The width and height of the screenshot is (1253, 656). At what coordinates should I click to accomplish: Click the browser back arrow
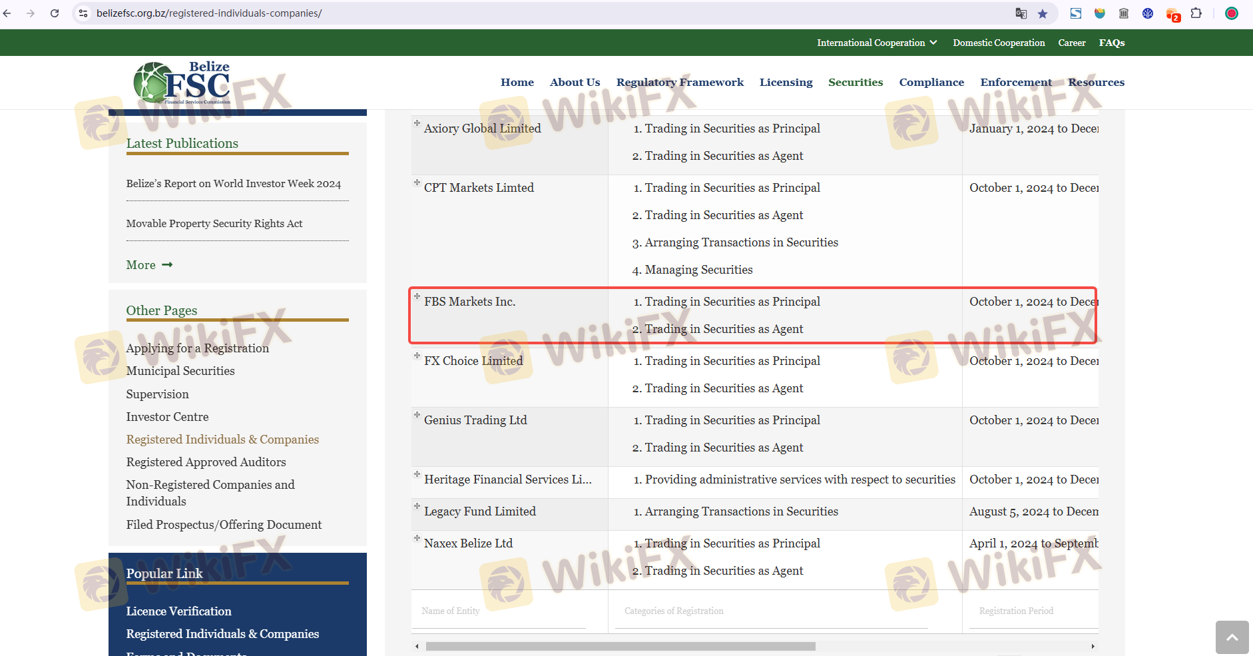(7, 13)
